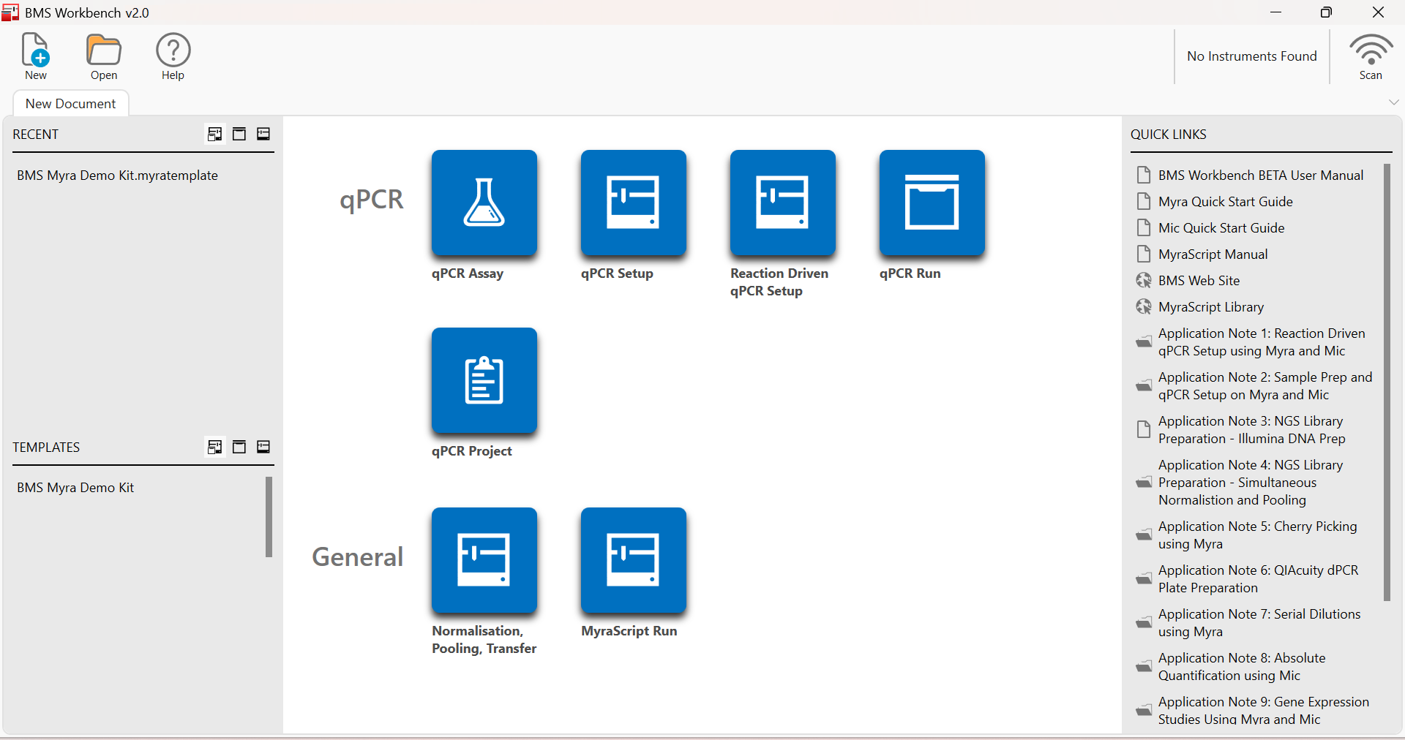
Task: Click the maximize panel icon in the Recent panel
Action: pyautogui.click(x=239, y=134)
